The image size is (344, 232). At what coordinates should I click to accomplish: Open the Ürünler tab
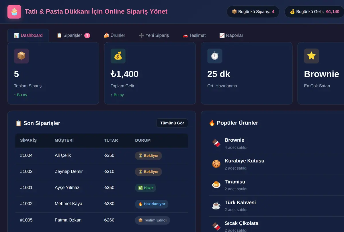(x=114, y=35)
